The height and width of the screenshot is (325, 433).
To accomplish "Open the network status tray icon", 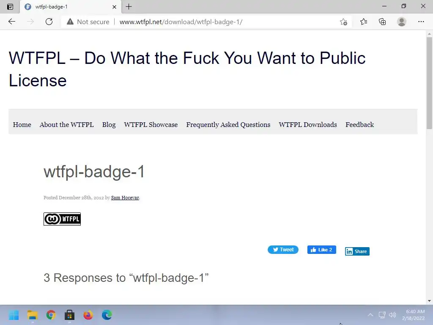I will click(382, 315).
